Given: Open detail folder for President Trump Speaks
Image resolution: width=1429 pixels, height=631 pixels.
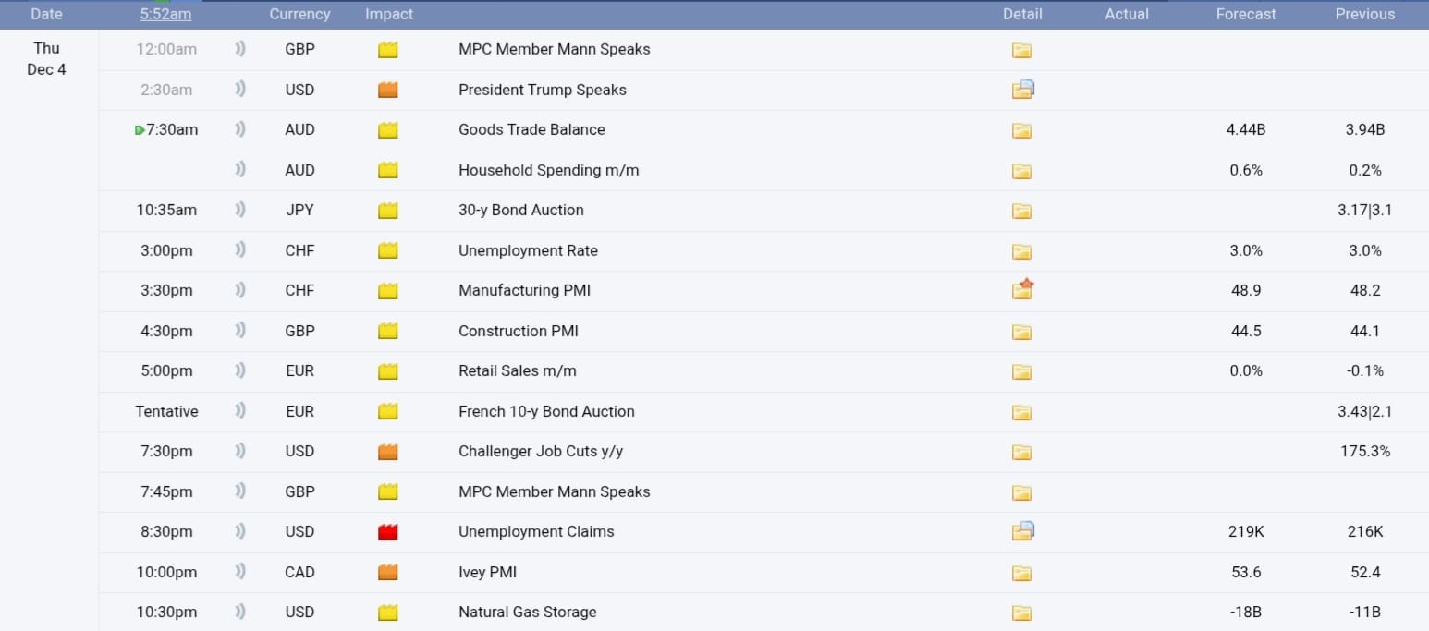Looking at the screenshot, I should pos(1022,90).
